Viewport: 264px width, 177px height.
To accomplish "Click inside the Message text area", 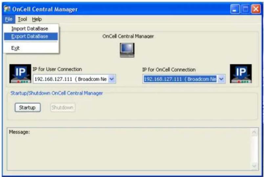I will tap(133, 149).
